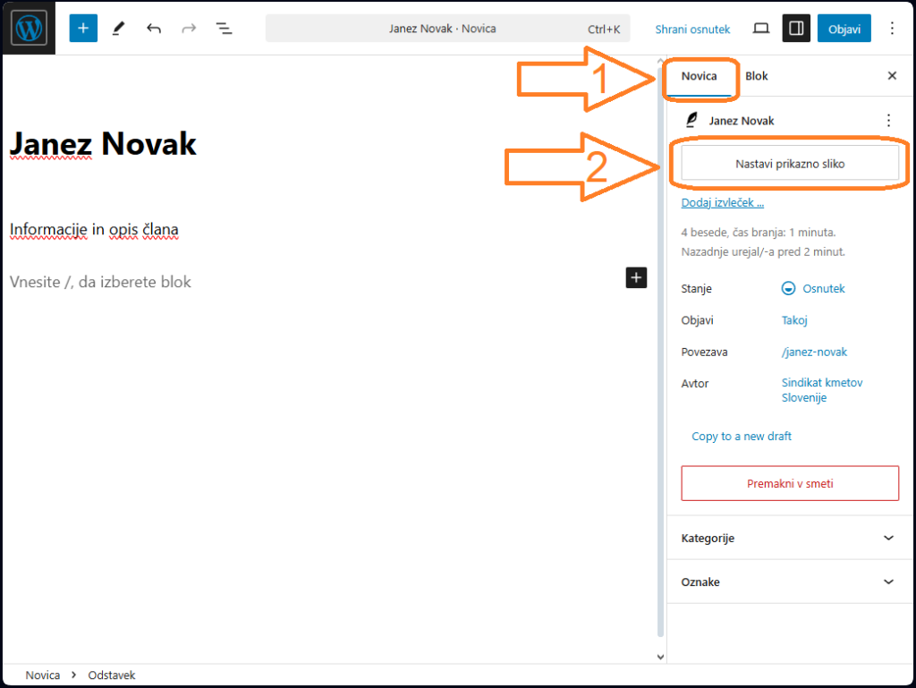916x688 pixels.
Task: Open the command palette search bar
Action: click(x=447, y=29)
